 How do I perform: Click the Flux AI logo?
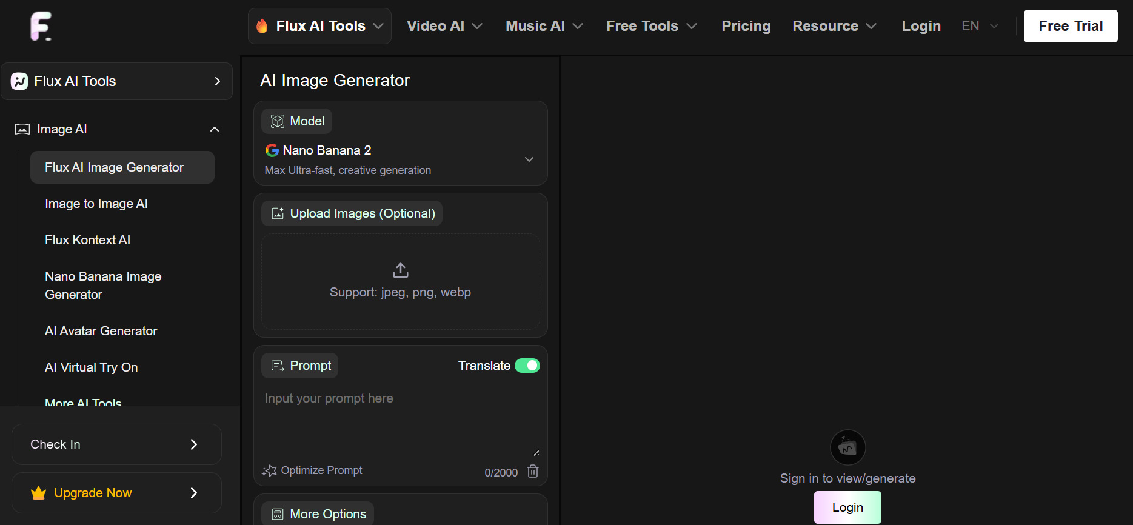[x=41, y=26]
